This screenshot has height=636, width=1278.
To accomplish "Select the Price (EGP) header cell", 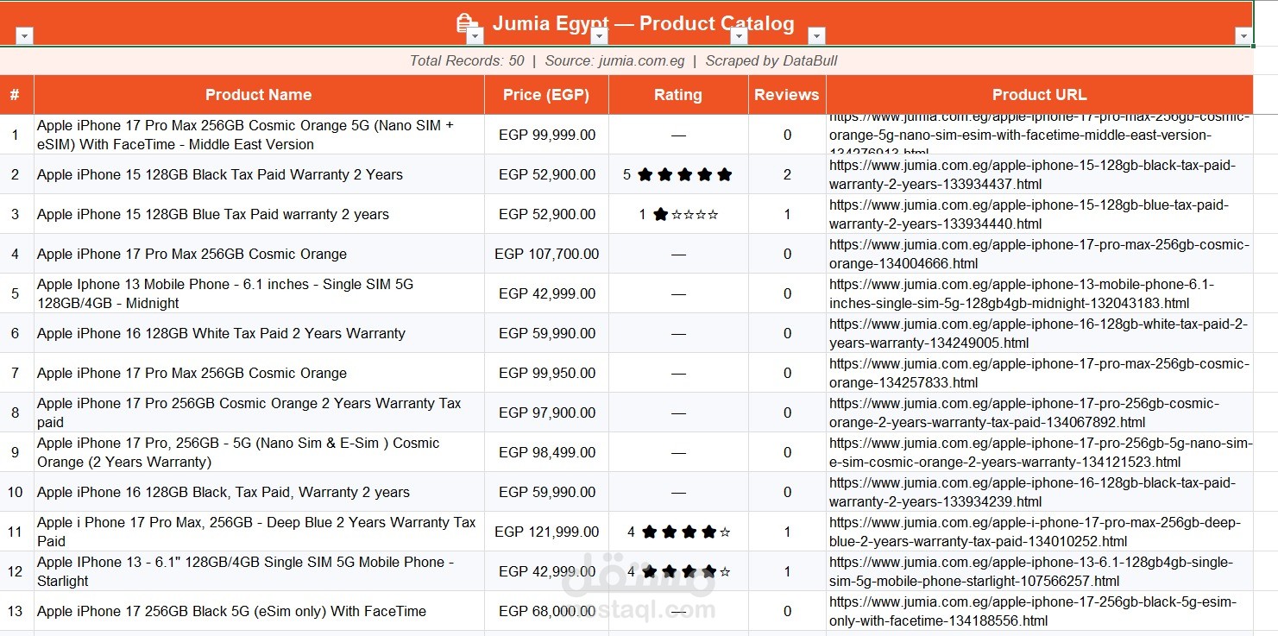I will (x=546, y=95).
